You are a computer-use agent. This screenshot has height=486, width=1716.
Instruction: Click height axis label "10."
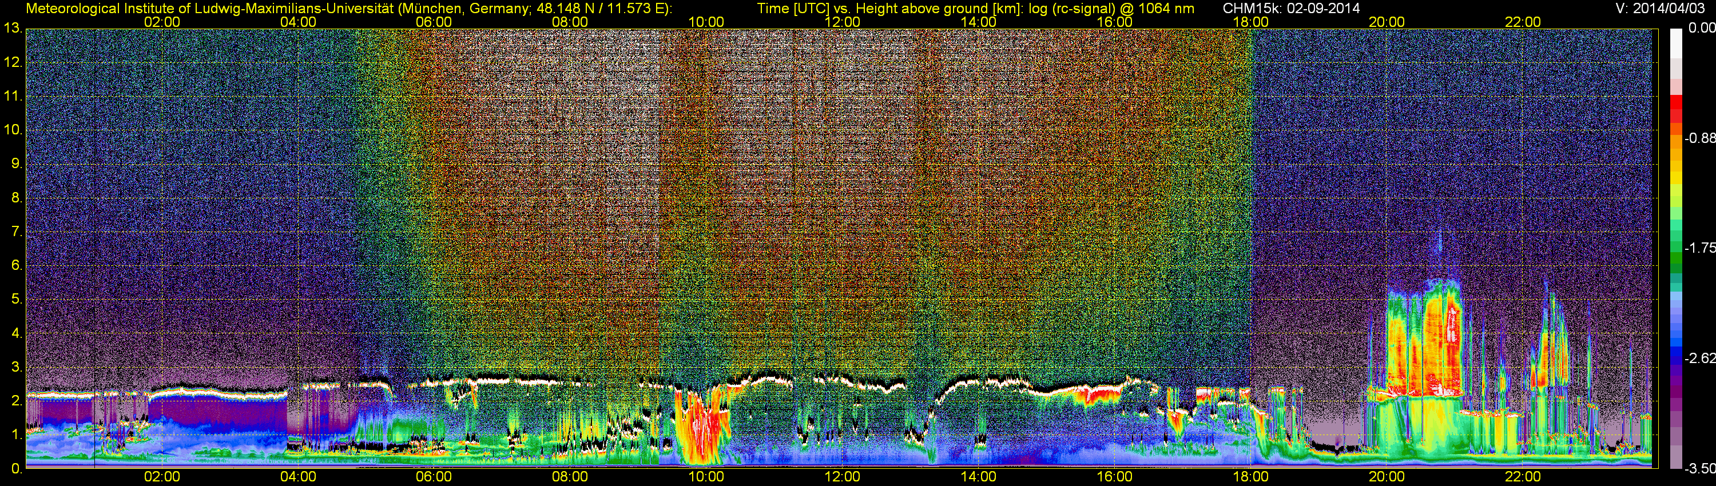[13, 130]
